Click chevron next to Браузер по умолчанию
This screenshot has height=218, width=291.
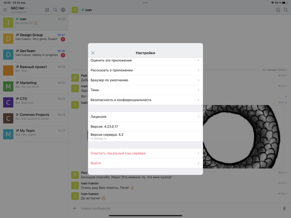pyautogui.click(x=198, y=80)
